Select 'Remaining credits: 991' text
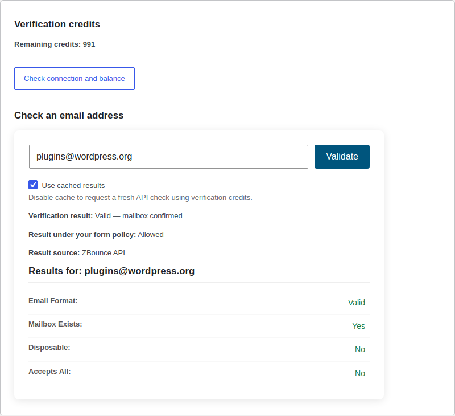The height and width of the screenshot is (416, 455). coord(55,44)
